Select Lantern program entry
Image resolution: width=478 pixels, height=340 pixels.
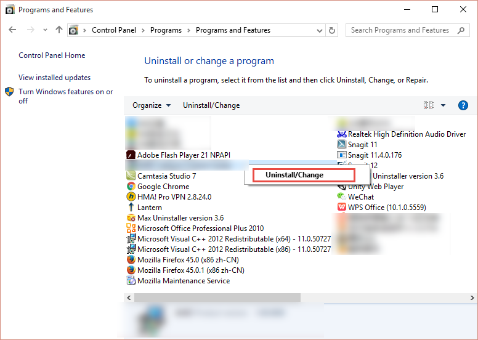(149, 208)
